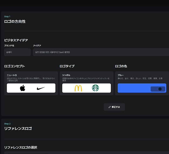This screenshot has height=154, width=169.
Task: Toggle the dark switch on blue swatch
Action: 158,89
